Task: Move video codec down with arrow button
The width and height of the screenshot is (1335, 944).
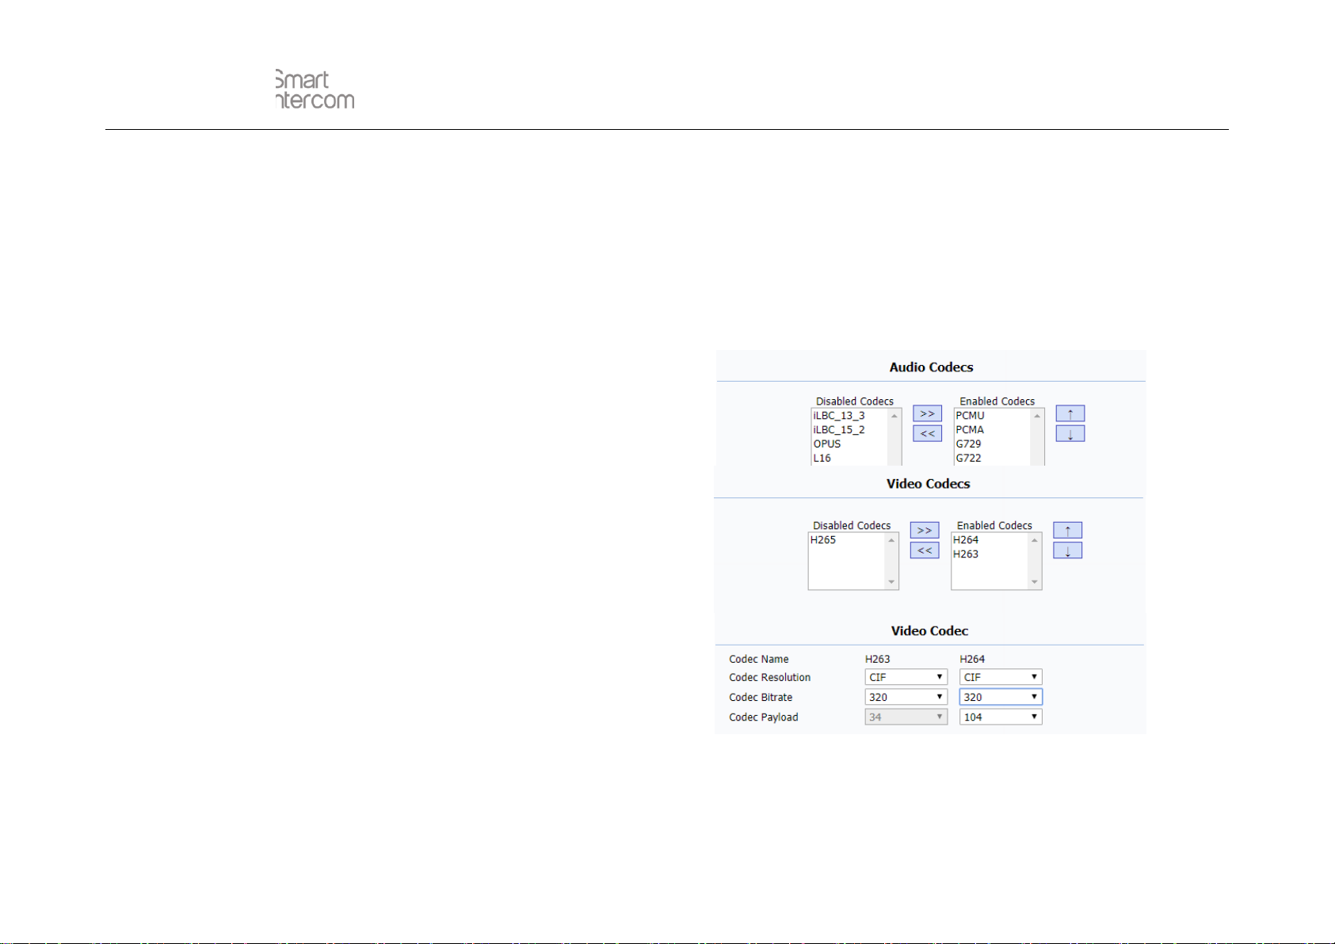Action: click(1067, 550)
